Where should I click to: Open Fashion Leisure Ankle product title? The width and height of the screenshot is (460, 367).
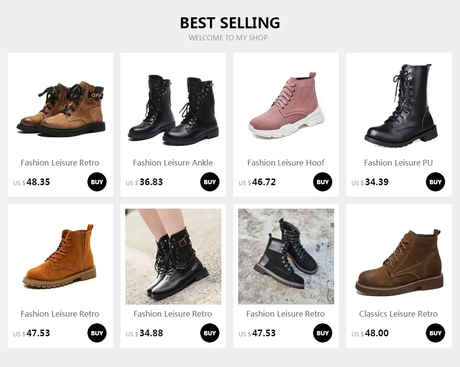173,163
